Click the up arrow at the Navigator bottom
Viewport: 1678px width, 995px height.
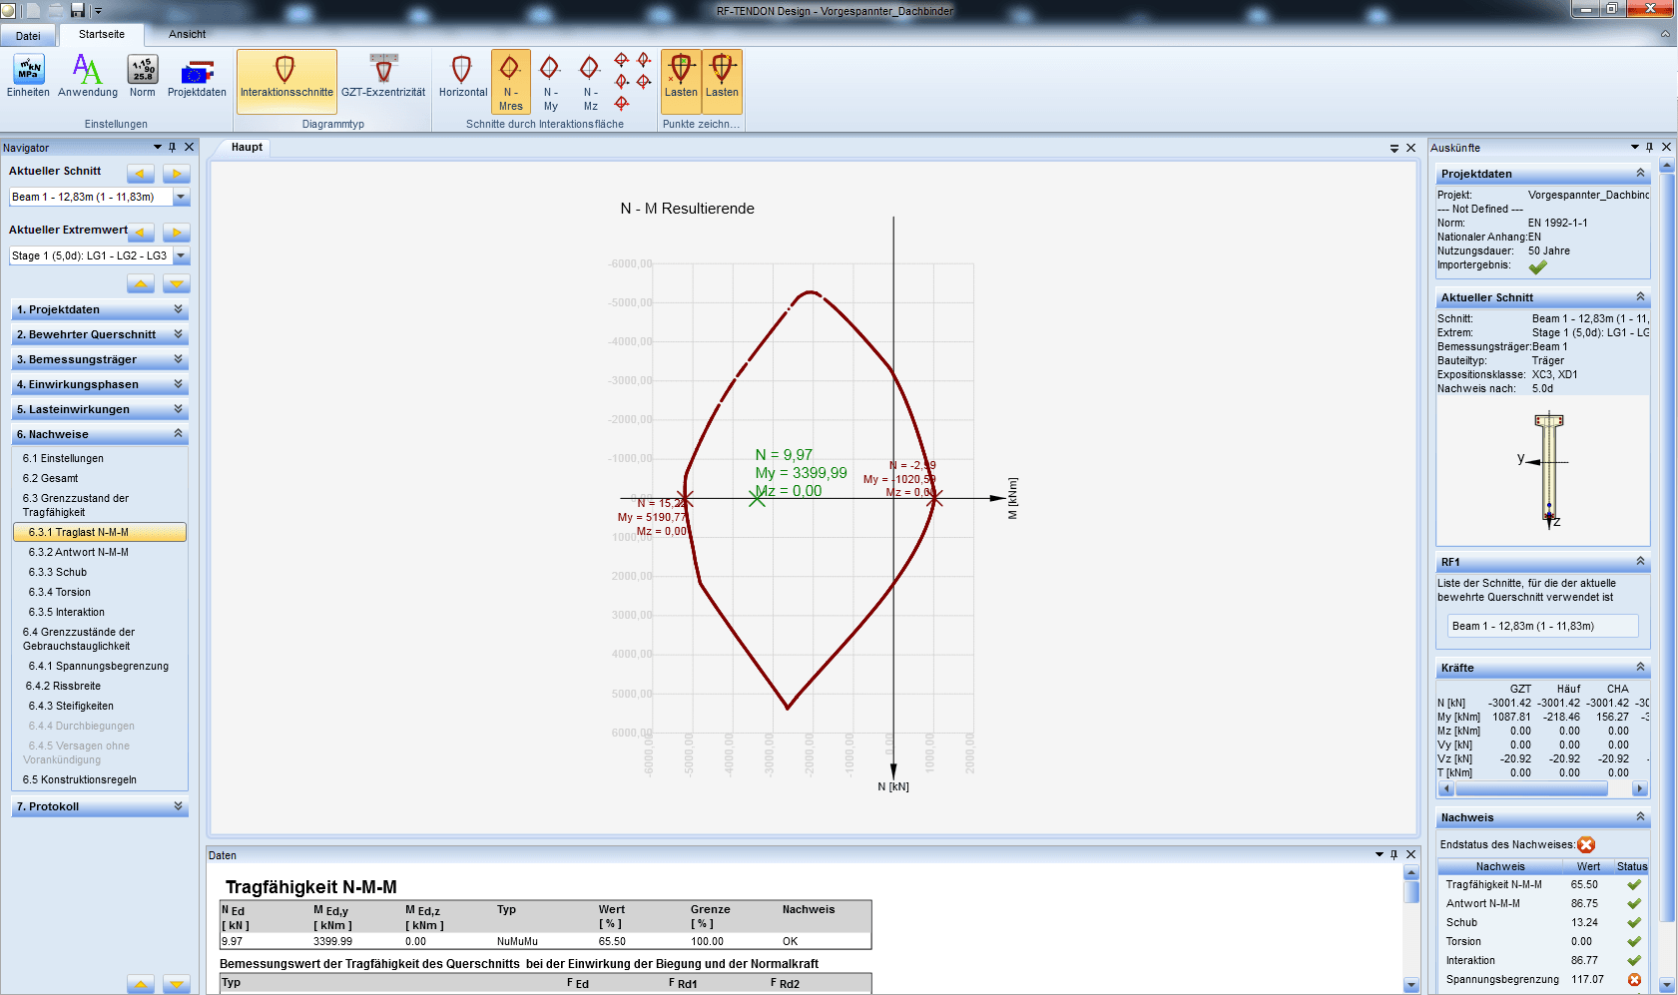(x=141, y=985)
